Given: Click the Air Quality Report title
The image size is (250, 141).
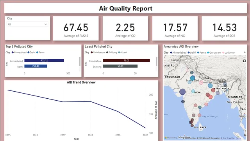Looking at the screenshot, I should (x=126, y=8).
